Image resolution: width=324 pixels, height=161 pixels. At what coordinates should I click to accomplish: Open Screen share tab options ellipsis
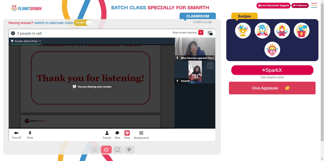click(x=40, y=41)
